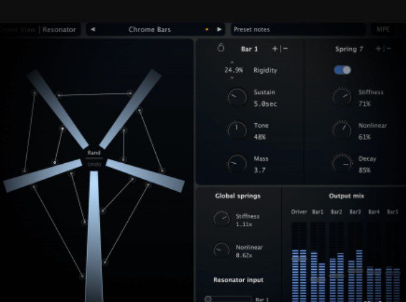
Task: Click the Tone knob for Bar 1
Action: point(236,130)
